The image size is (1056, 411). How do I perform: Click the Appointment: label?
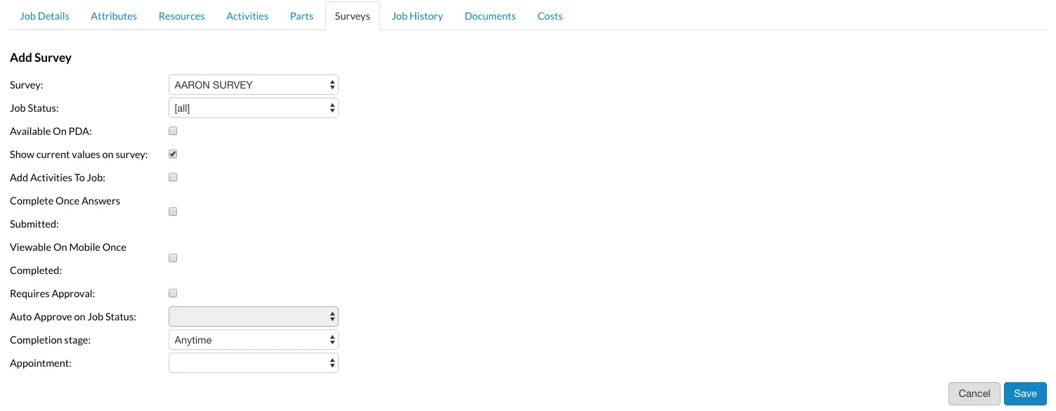click(x=41, y=363)
